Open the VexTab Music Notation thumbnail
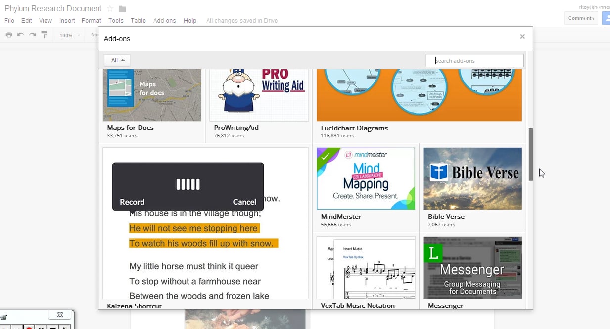The width and height of the screenshot is (610, 329). tap(366, 268)
